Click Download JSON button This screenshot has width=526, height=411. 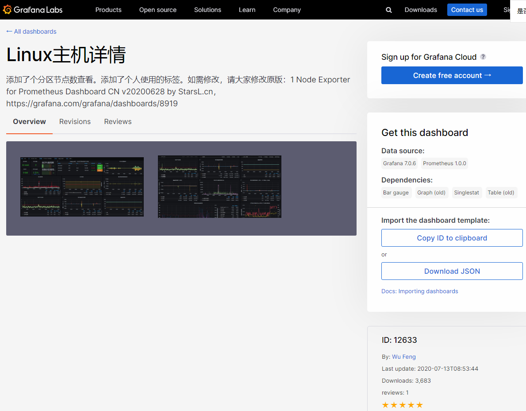(452, 271)
